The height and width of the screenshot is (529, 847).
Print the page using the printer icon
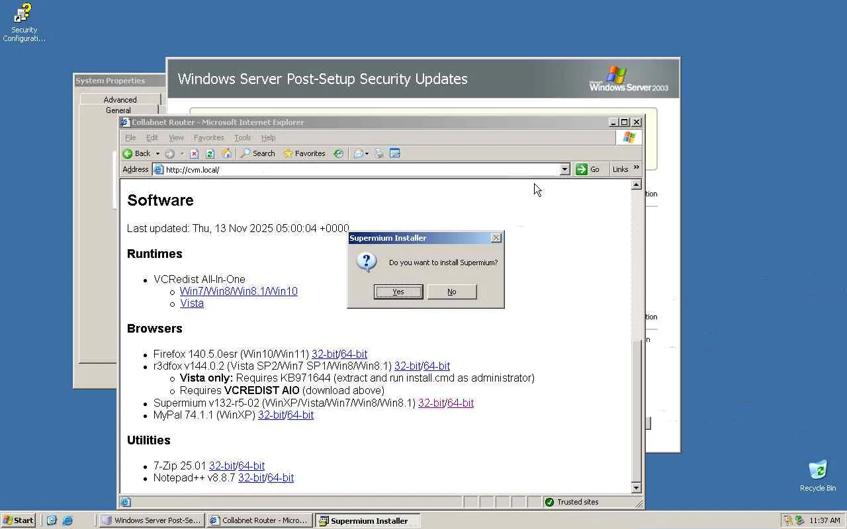[379, 153]
